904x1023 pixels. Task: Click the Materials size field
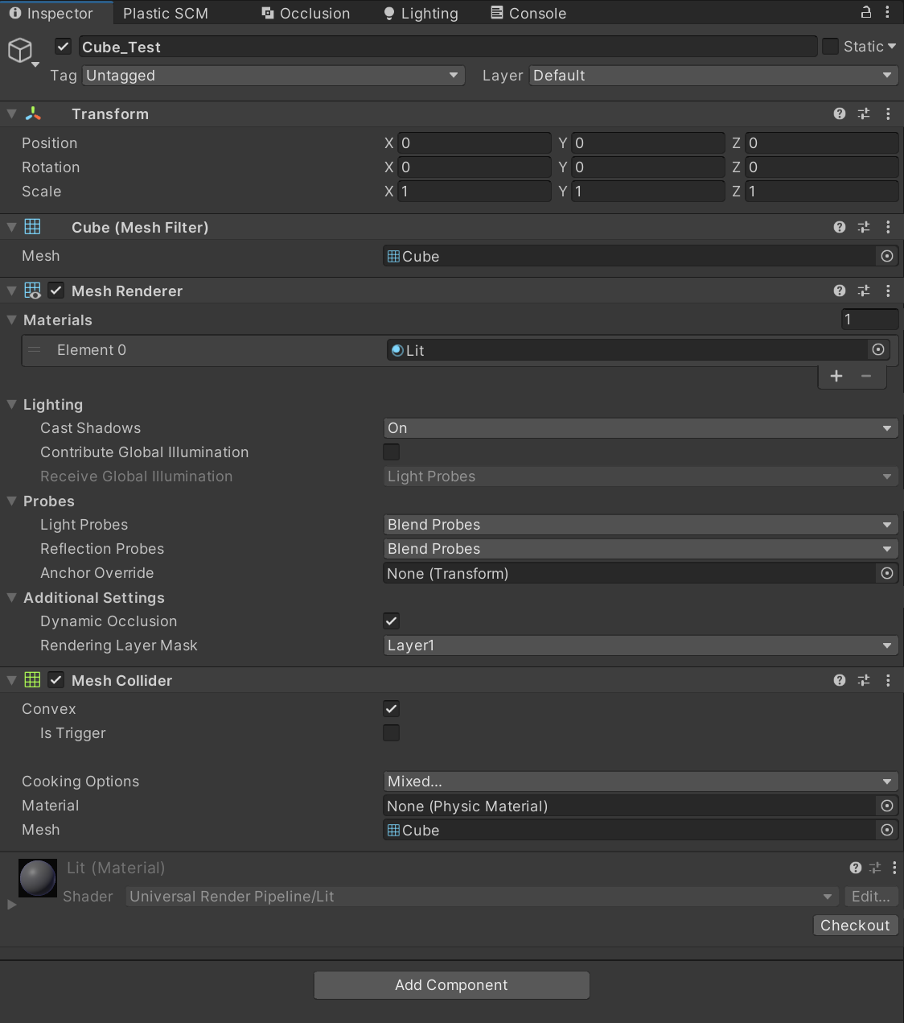pyautogui.click(x=869, y=320)
